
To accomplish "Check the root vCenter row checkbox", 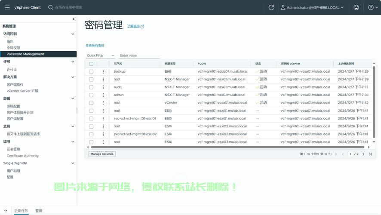I will pos(91,103).
